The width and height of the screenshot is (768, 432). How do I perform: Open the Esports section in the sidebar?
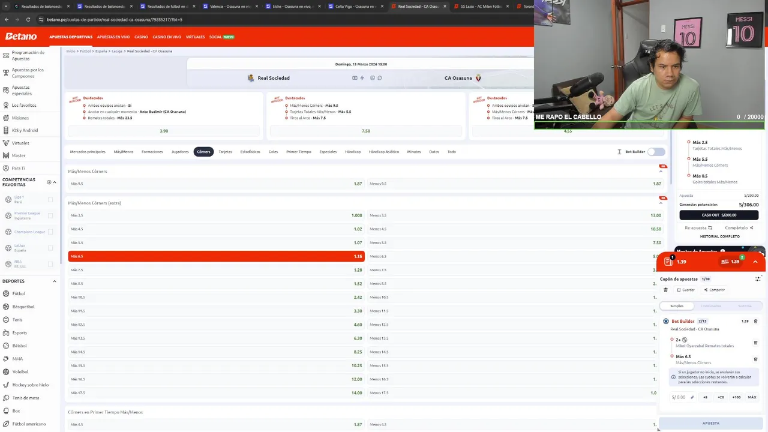click(20, 332)
